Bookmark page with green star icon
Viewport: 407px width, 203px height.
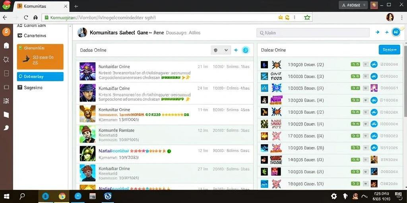coord(307,17)
